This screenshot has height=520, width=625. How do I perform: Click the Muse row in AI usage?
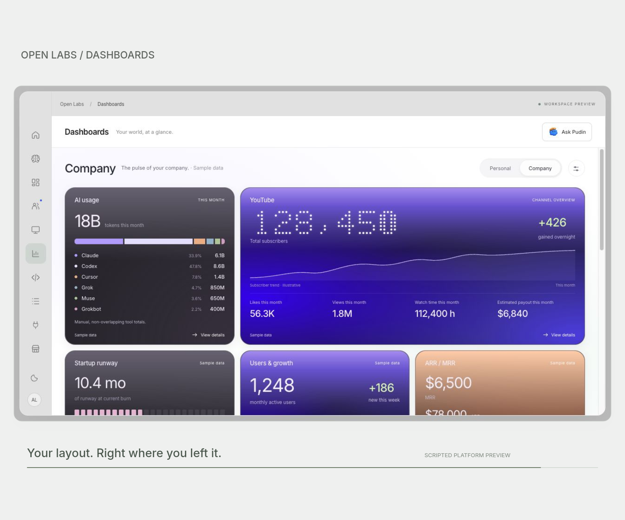tap(149, 298)
